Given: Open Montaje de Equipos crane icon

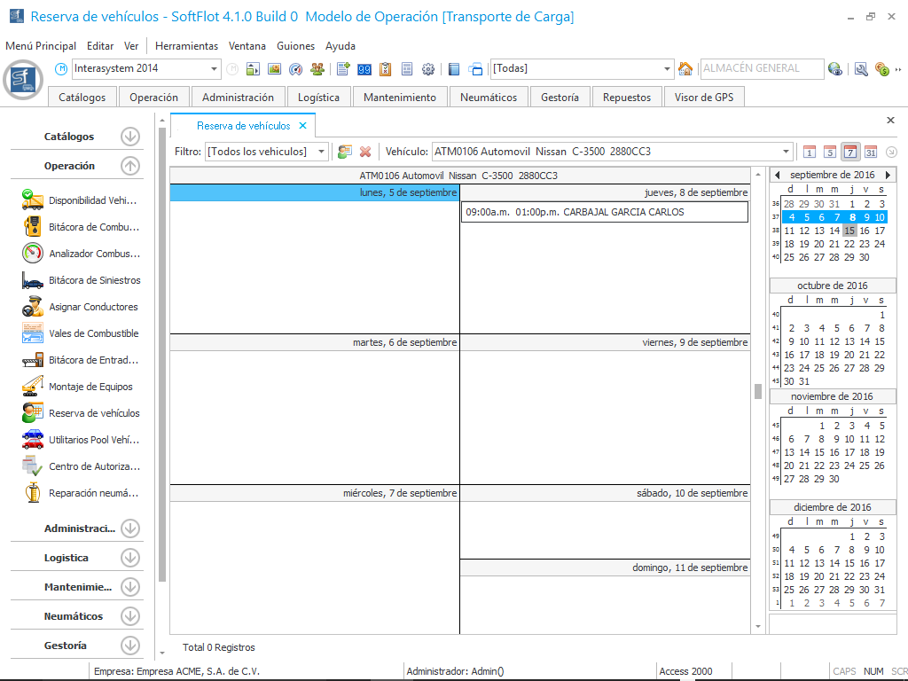Looking at the screenshot, I should (33, 387).
